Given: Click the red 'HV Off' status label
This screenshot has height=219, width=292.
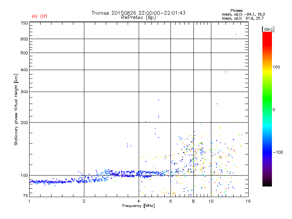Looking at the screenshot, I should (x=39, y=16).
